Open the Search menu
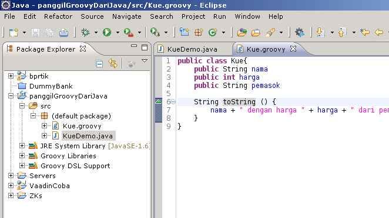 click(162, 16)
